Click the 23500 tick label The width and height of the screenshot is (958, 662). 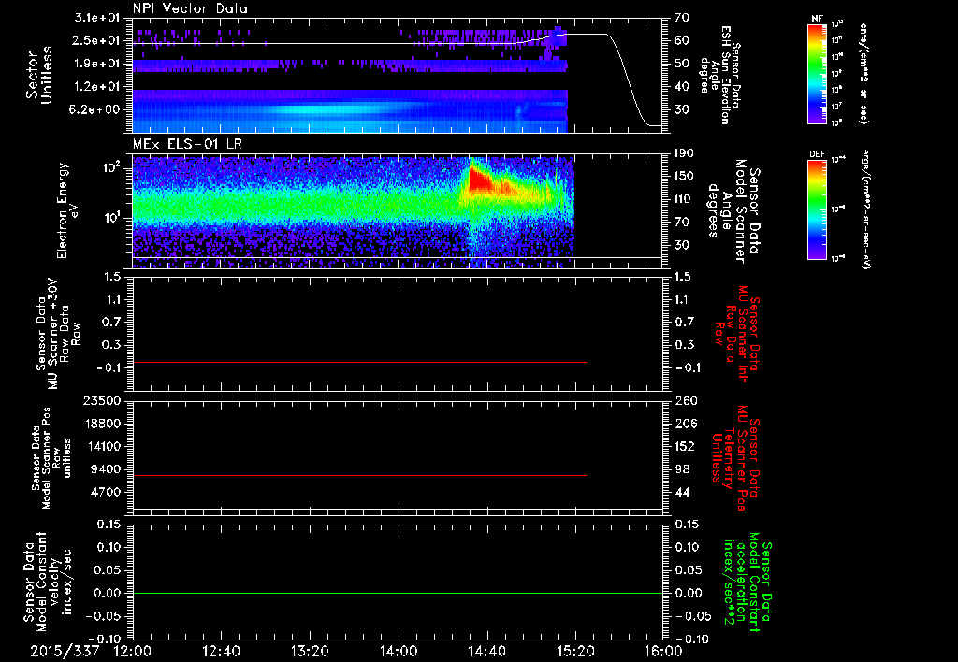tap(101, 400)
